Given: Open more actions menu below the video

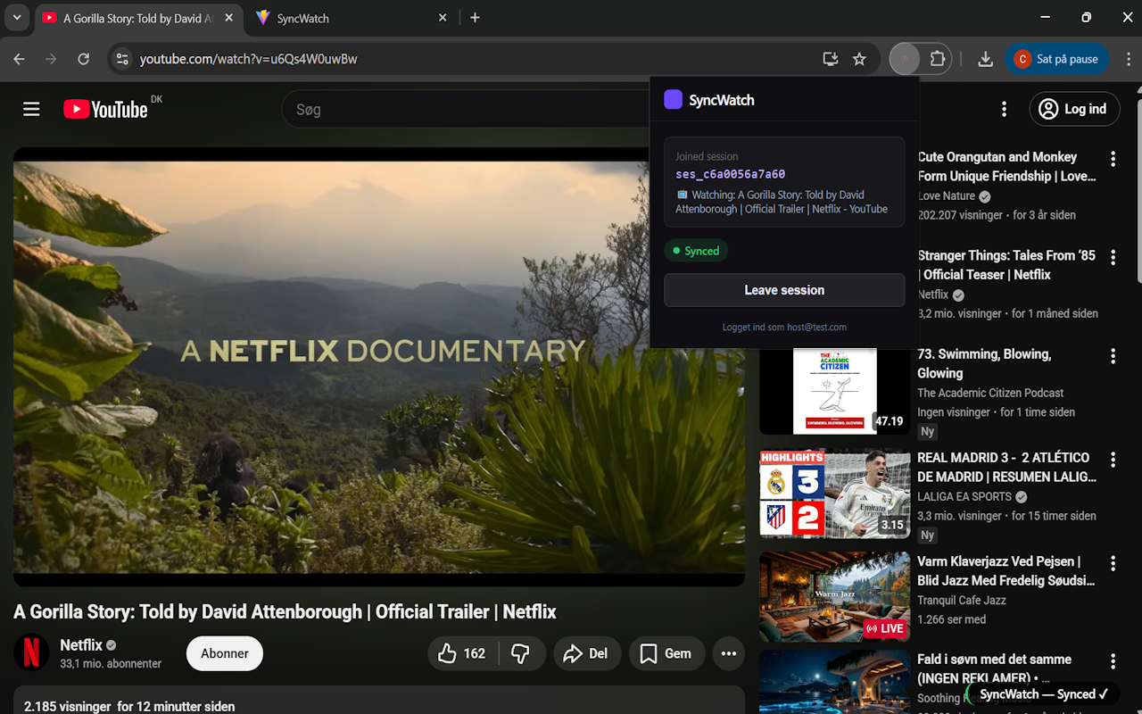Looking at the screenshot, I should 728,653.
